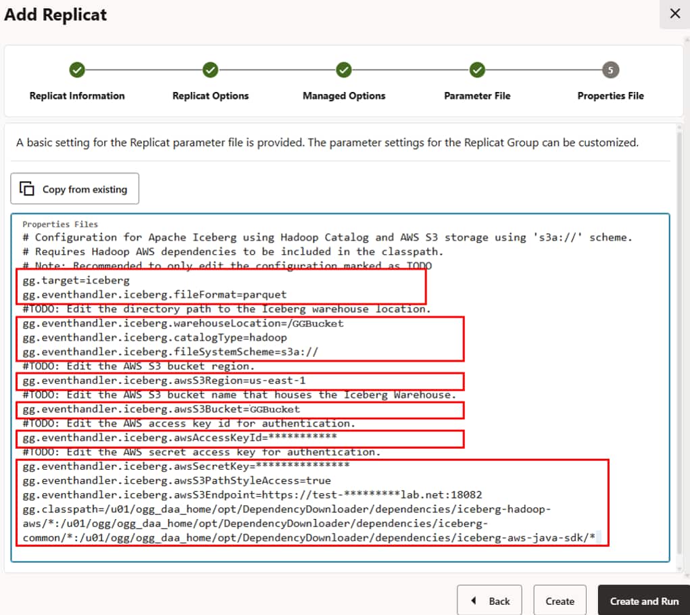Click the Managed Options step label
Viewport: 690px width, 615px height.
tap(344, 95)
